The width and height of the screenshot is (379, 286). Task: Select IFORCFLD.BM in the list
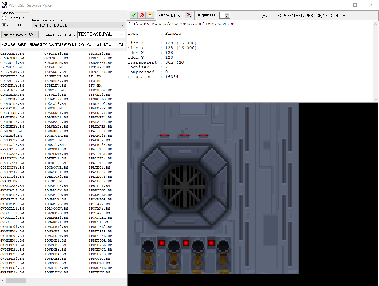(100, 99)
